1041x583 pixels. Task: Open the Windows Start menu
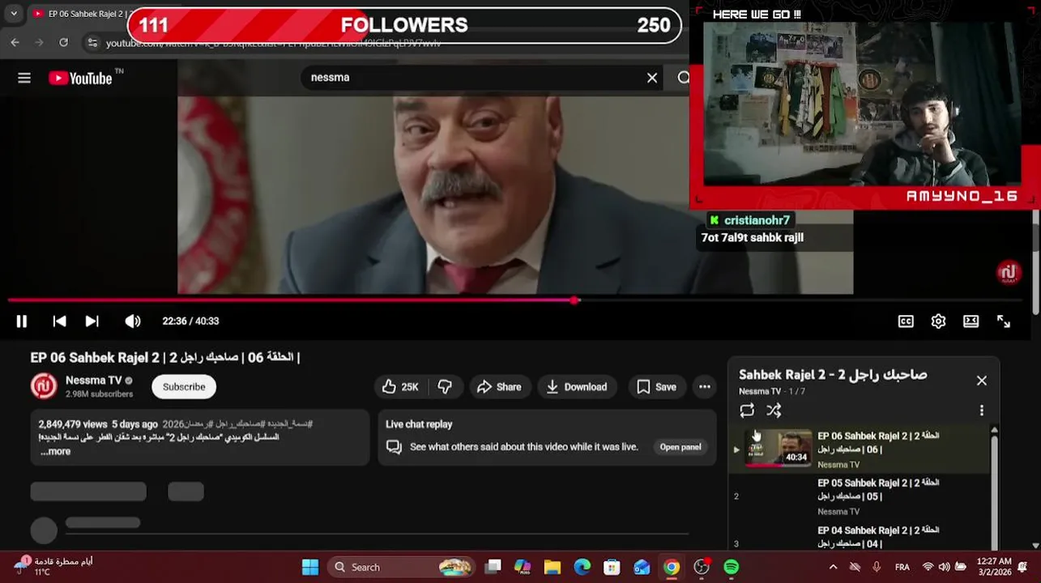tap(310, 568)
